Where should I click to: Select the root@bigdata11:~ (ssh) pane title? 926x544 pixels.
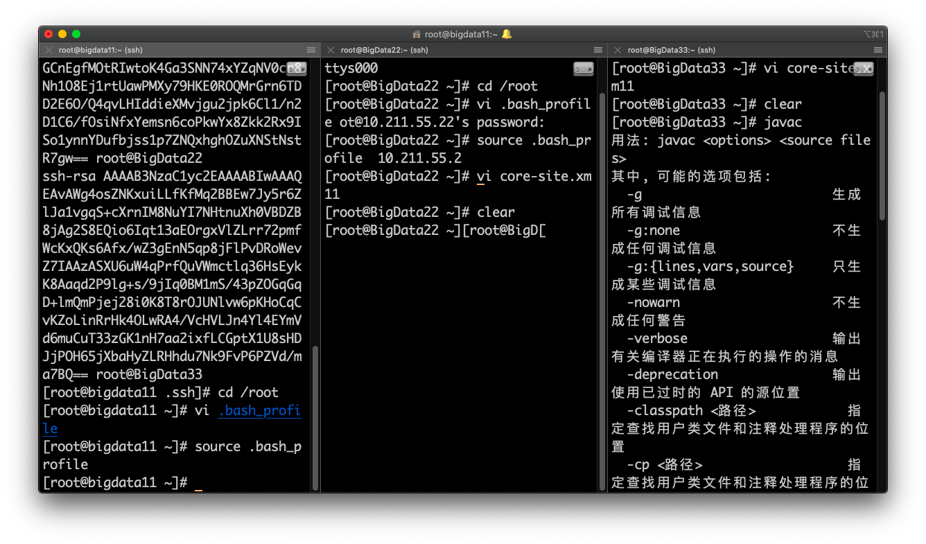pos(100,50)
